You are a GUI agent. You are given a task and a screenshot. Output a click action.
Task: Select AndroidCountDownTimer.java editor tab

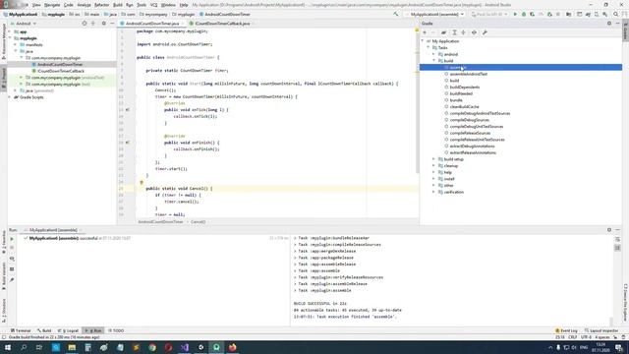[x=152, y=24]
